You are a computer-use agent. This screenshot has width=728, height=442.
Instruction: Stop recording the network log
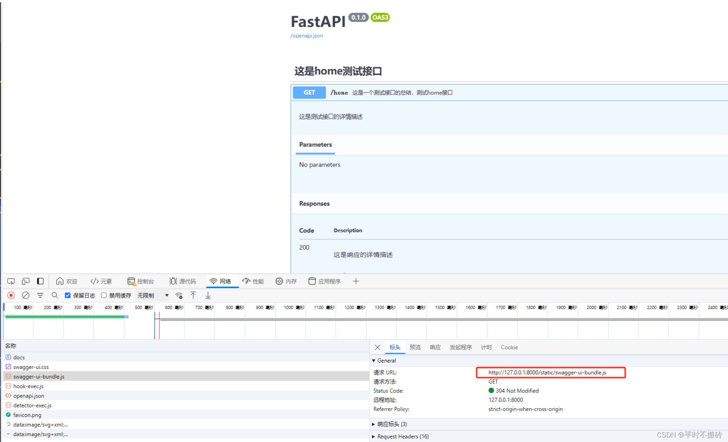click(x=11, y=295)
